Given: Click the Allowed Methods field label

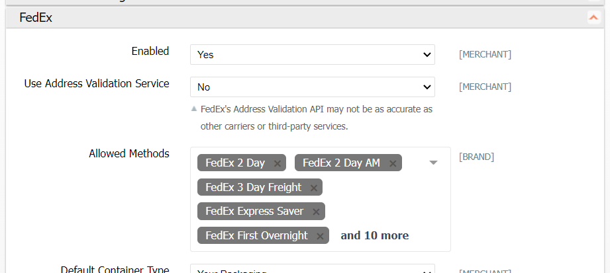Looking at the screenshot, I should [x=128, y=153].
